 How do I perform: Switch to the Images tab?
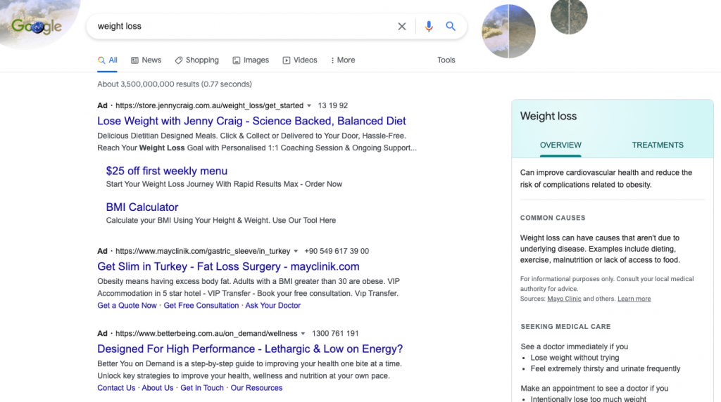[251, 60]
